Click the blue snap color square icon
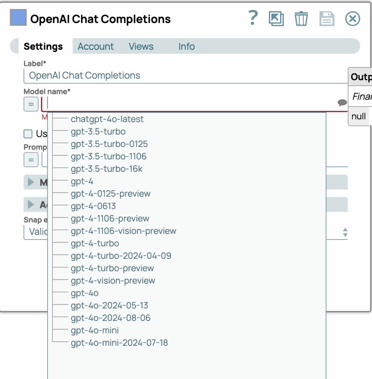Image resolution: width=372 pixels, height=379 pixels. pyautogui.click(x=18, y=17)
